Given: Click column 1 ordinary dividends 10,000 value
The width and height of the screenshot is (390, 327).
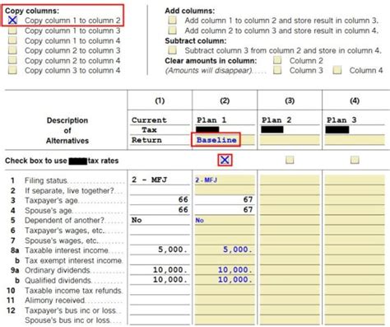Looking at the screenshot, I should pyautogui.click(x=170, y=270).
